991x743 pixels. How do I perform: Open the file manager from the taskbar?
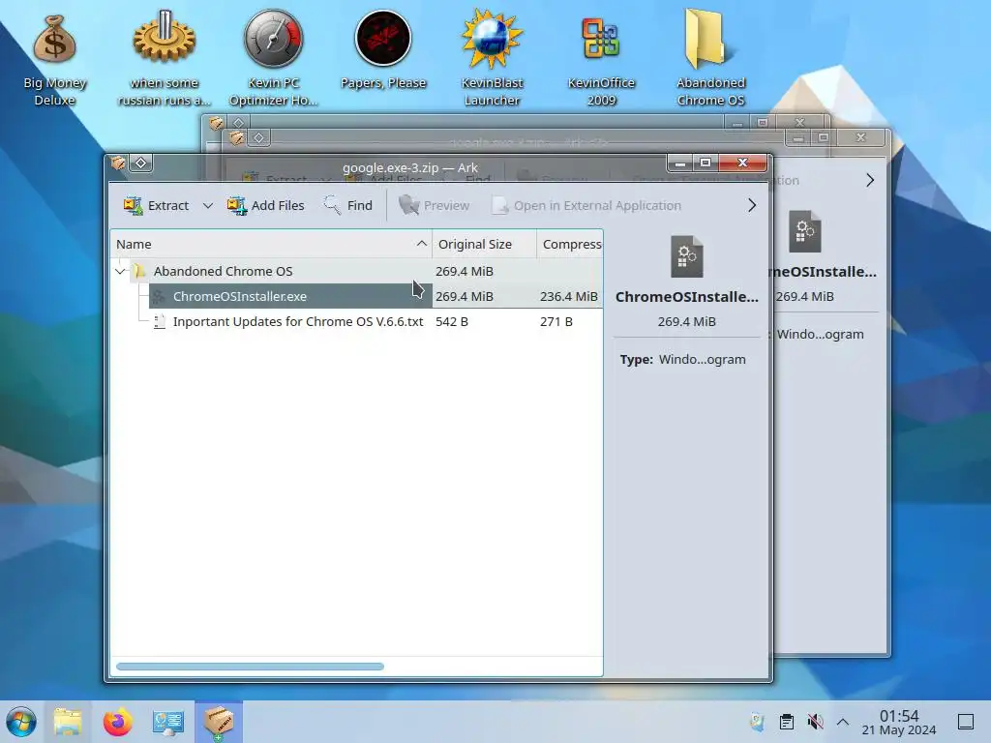pos(68,722)
